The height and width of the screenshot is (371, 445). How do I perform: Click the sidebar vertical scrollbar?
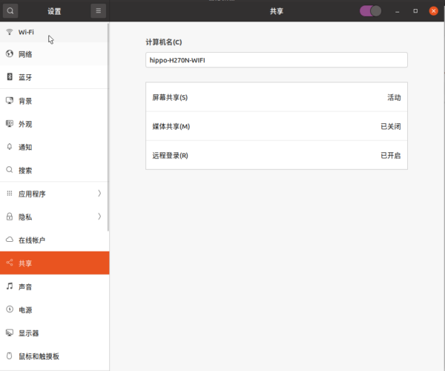pyautogui.click(x=108, y=127)
